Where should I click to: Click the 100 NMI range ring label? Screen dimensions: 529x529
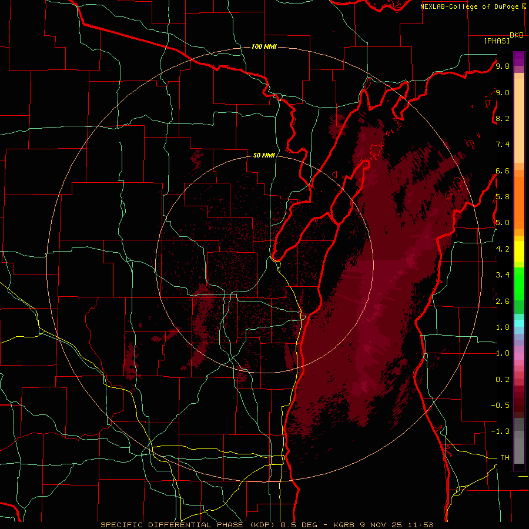(264, 46)
